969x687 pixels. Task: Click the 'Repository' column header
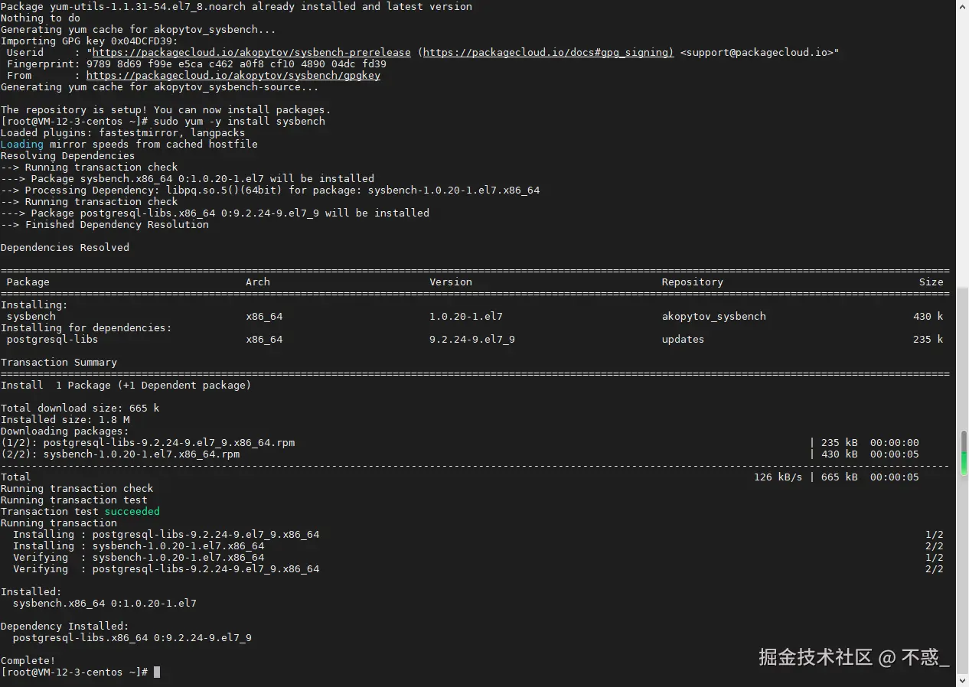click(x=693, y=282)
